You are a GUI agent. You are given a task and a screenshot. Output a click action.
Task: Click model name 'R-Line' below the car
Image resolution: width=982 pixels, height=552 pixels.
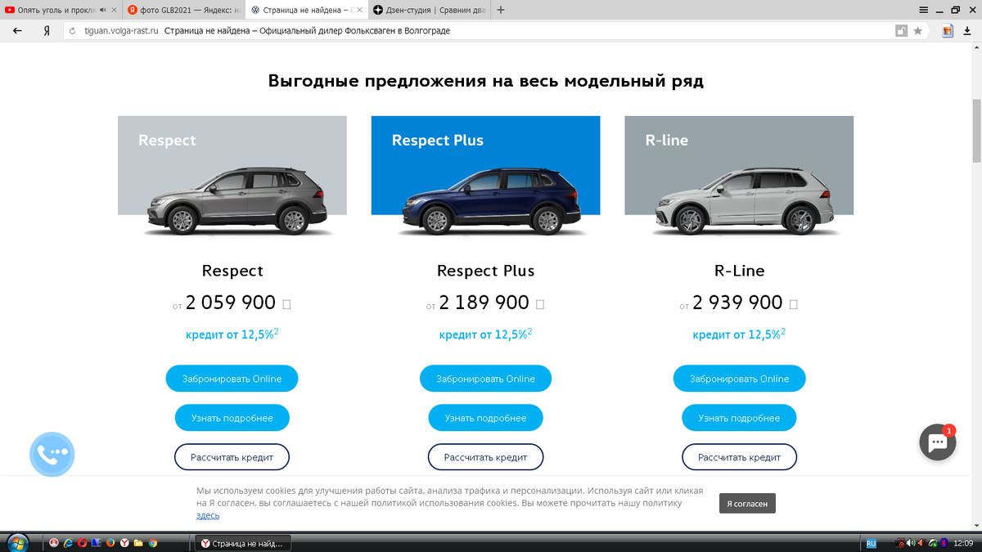click(739, 270)
